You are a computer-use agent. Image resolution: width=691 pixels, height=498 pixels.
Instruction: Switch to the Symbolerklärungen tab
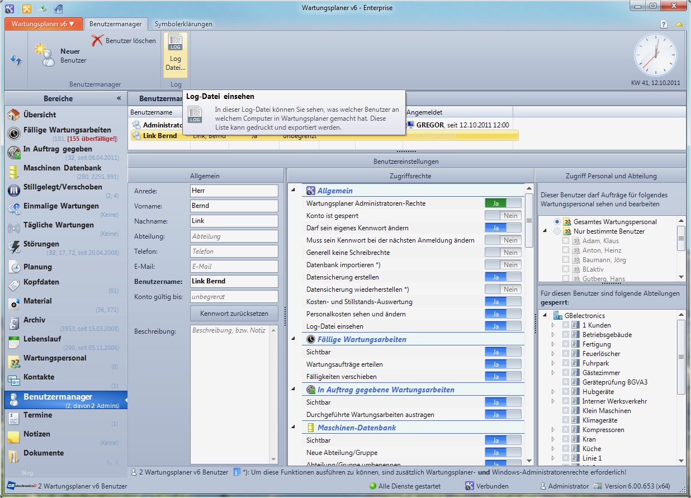click(x=183, y=24)
